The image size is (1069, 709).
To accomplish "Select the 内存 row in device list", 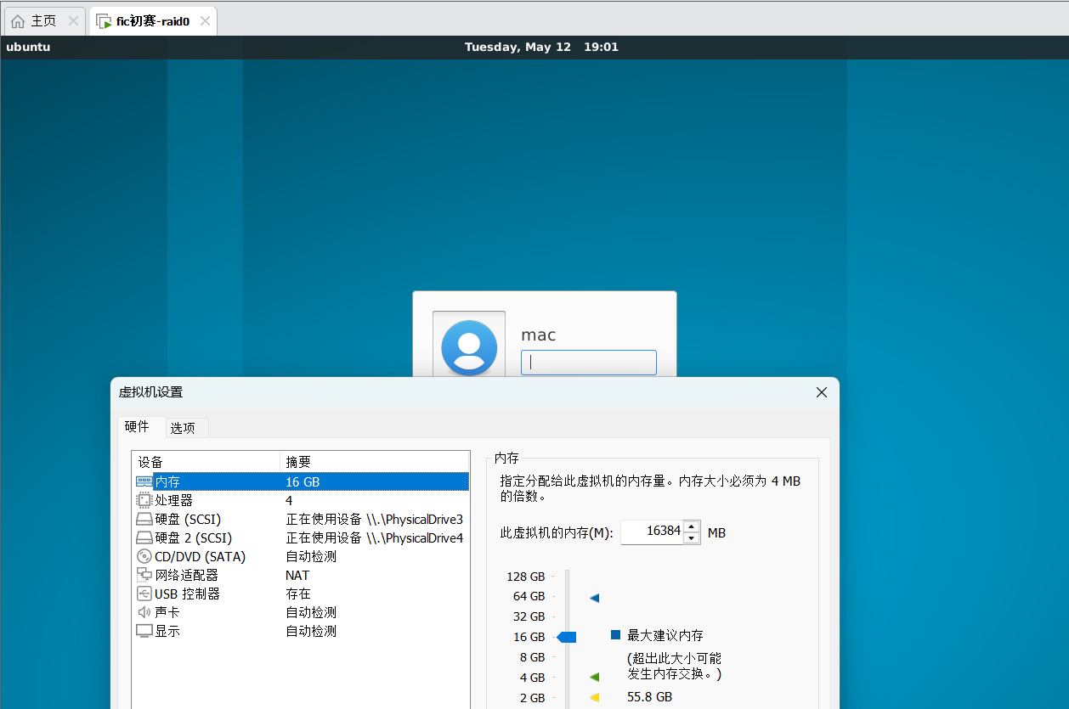I will tap(302, 481).
